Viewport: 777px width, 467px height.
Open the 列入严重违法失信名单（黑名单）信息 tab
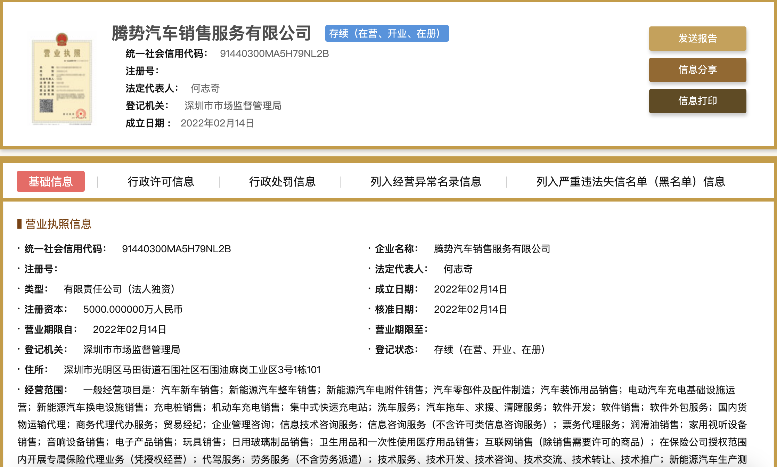(631, 181)
